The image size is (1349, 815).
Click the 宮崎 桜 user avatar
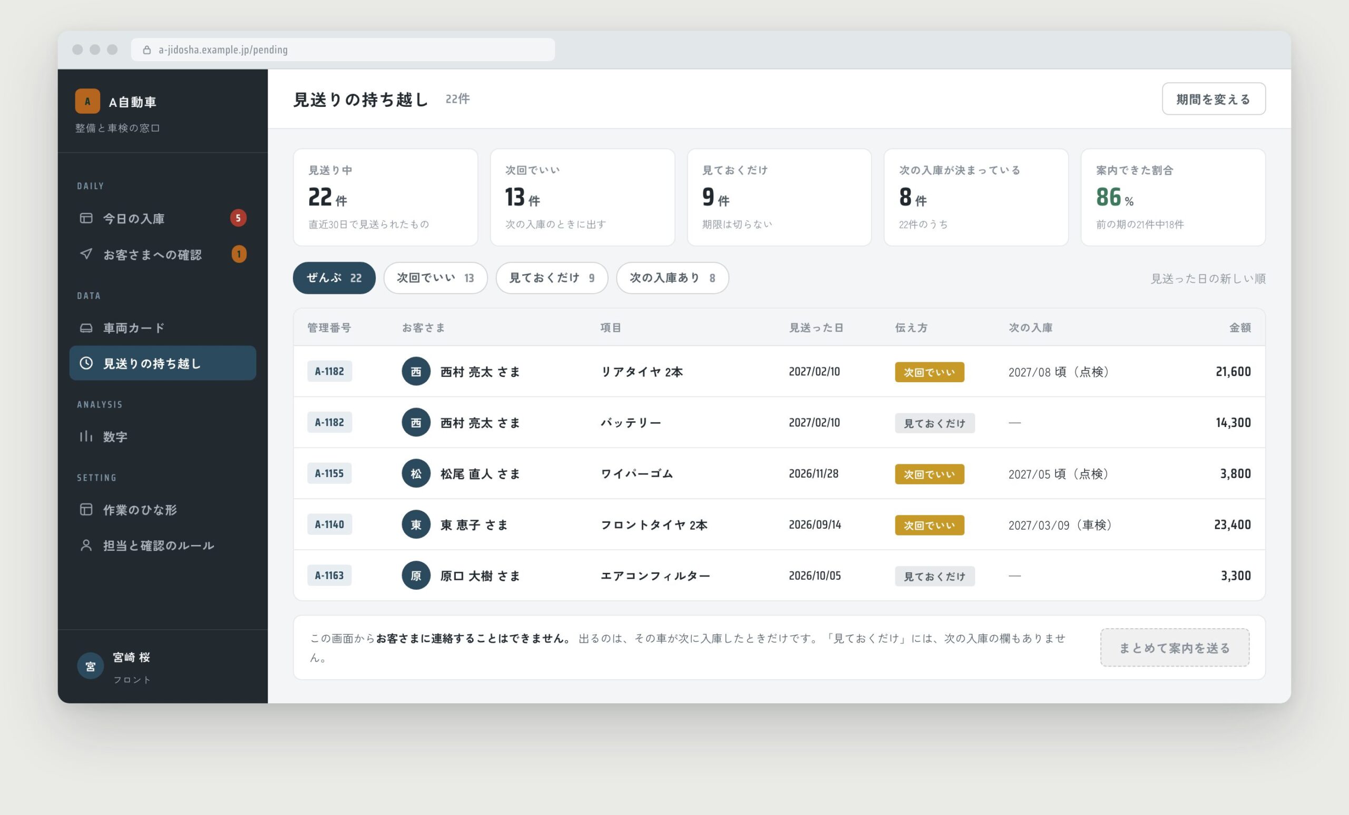(90, 666)
